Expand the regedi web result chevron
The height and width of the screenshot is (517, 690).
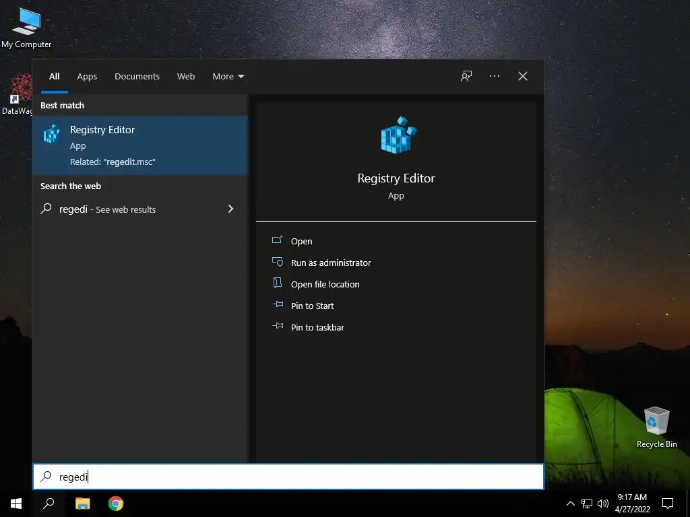coord(230,209)
